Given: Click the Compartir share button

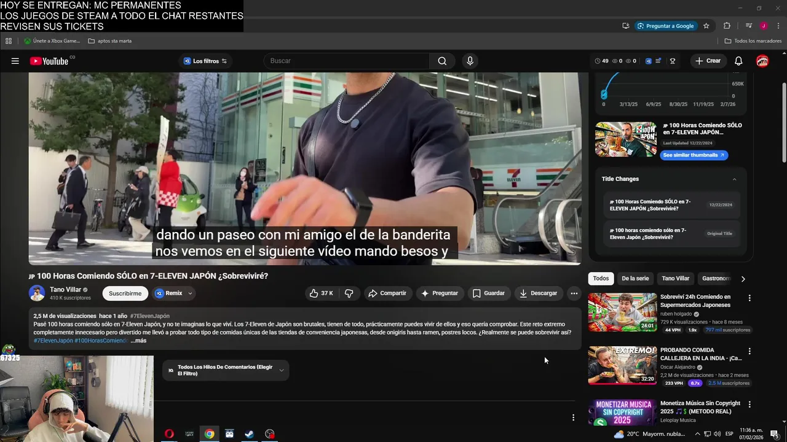Looking at the screenshot, I should 387,293.
